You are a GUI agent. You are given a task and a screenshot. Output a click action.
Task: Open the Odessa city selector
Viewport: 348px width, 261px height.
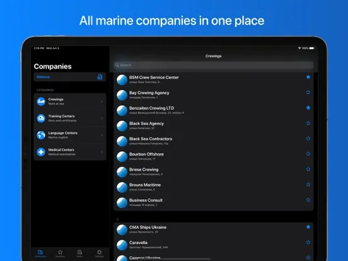click(70, 77)
